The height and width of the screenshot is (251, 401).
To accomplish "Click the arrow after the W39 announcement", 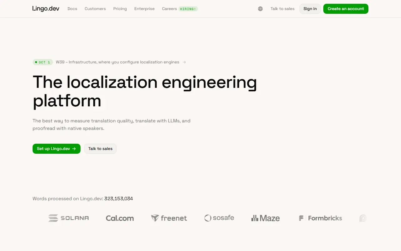I will tap(184, 62).
